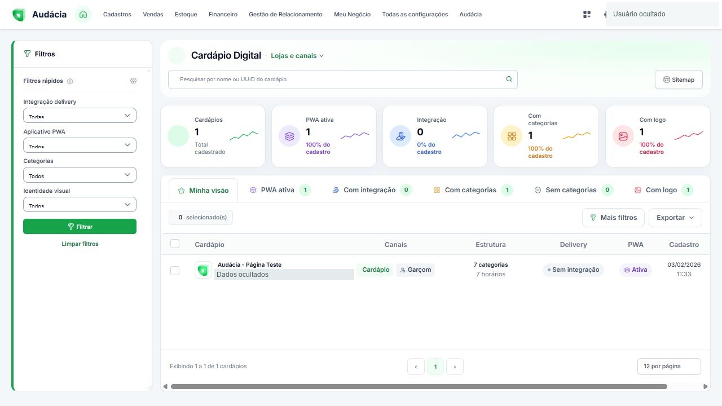Open the Gestão de Relacionamento menu
The height and width of the screenshot is (406, 722).
click(x=285, y=15)
